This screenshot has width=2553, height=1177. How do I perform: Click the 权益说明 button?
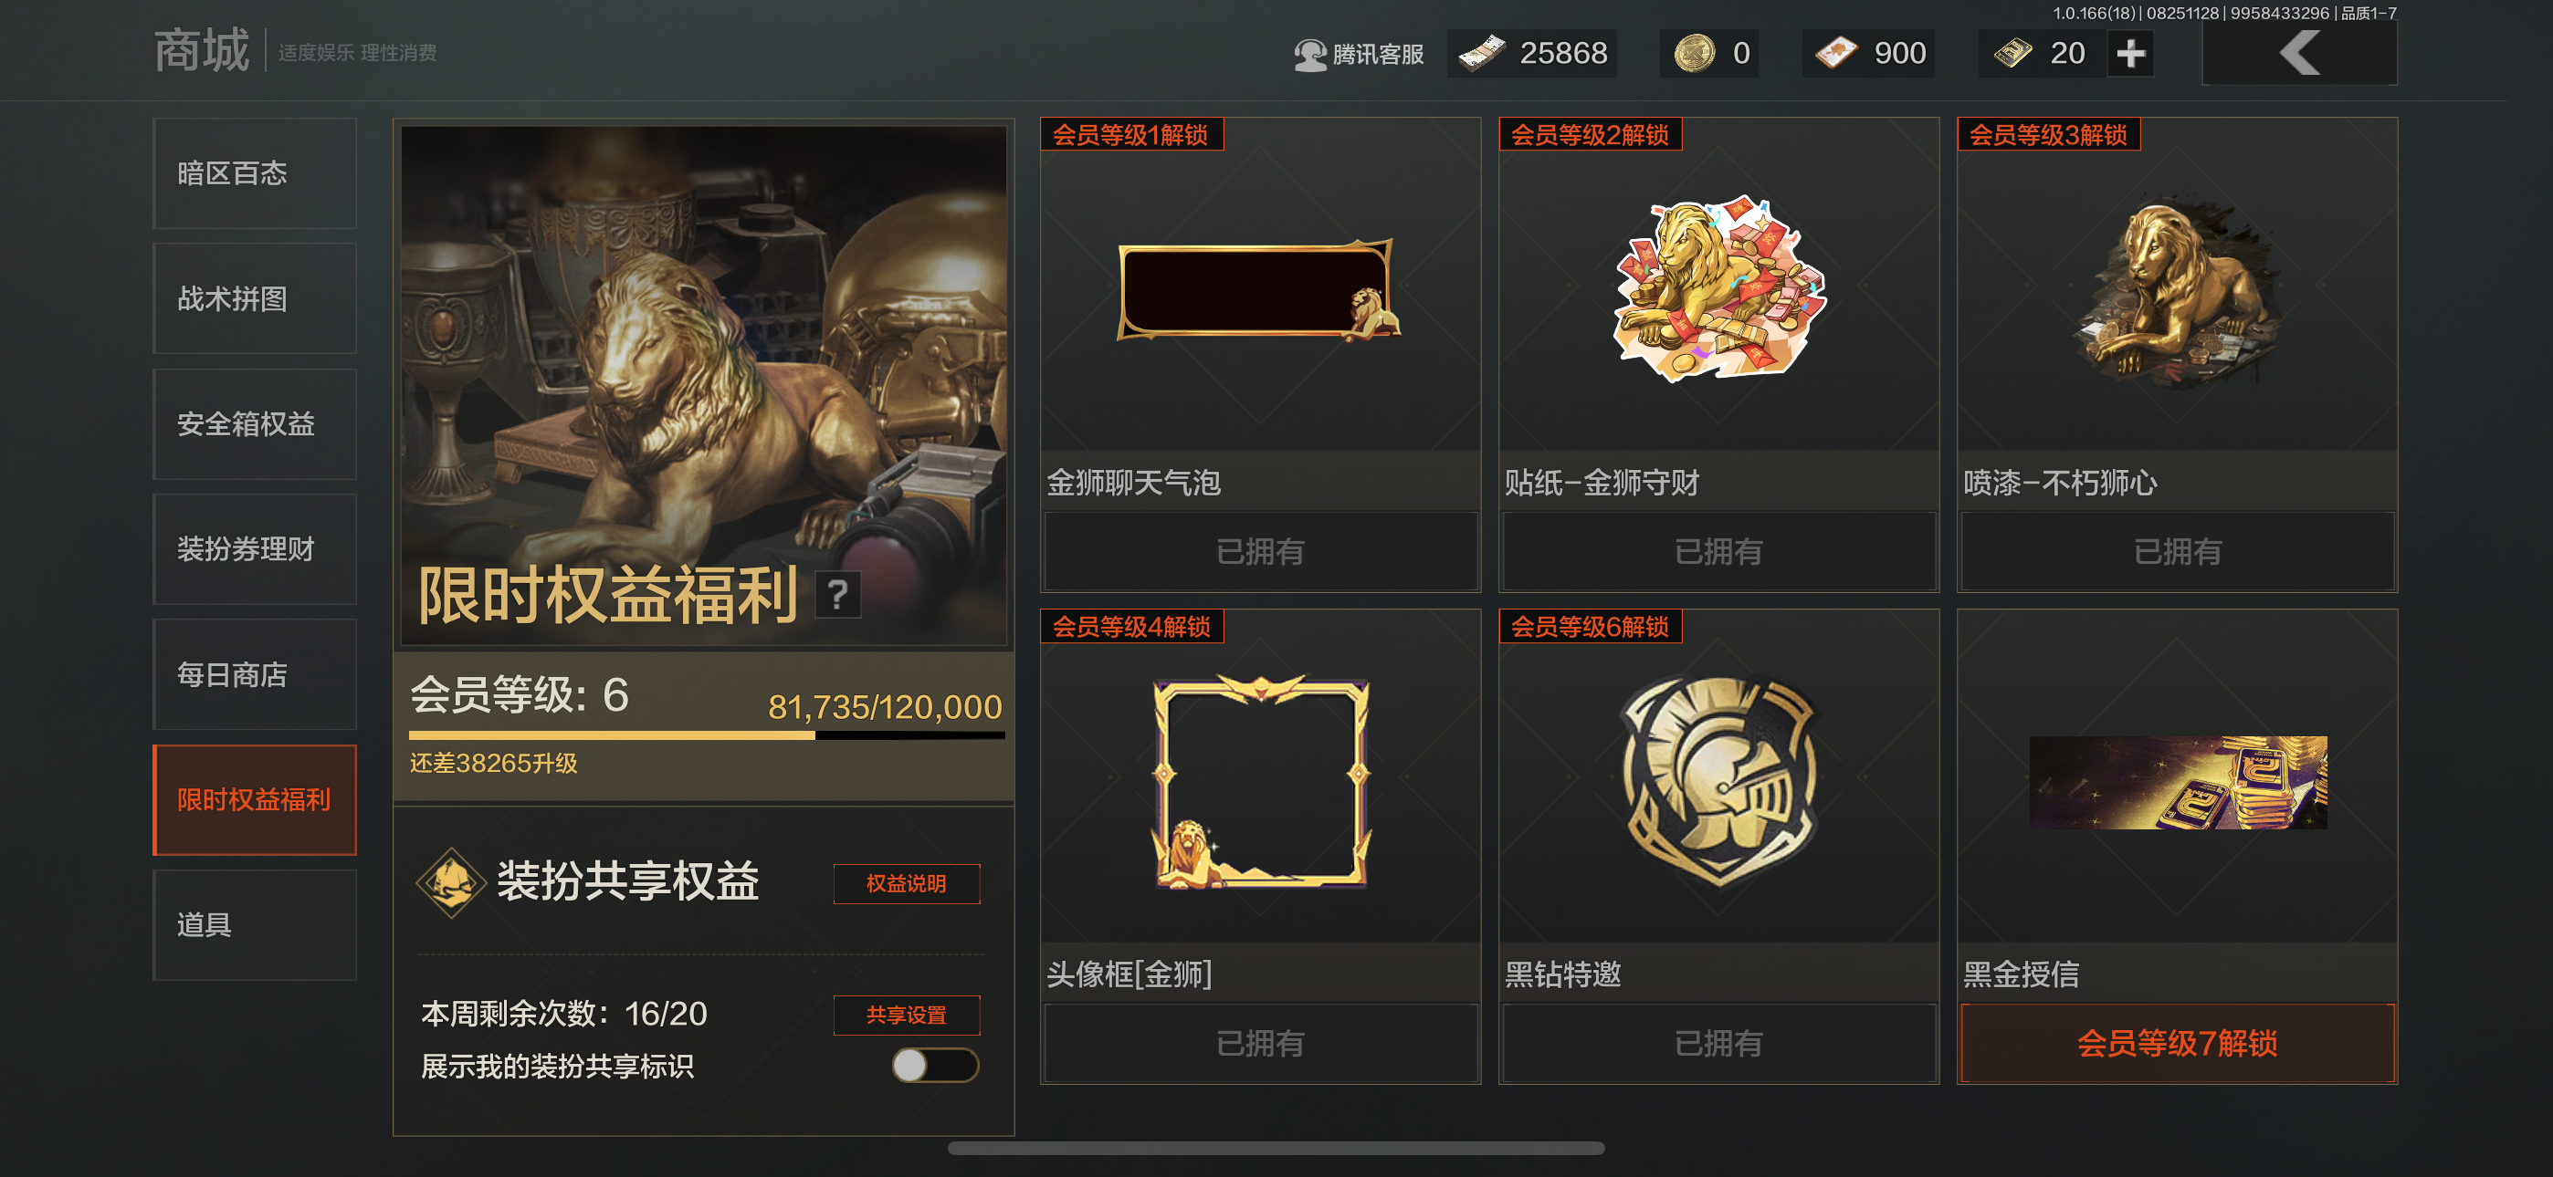(x=906, y=883)
